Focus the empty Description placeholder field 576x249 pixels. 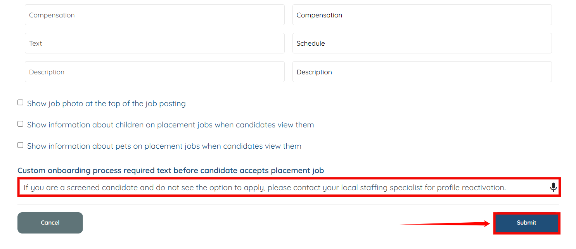click(x=154, y=72)
